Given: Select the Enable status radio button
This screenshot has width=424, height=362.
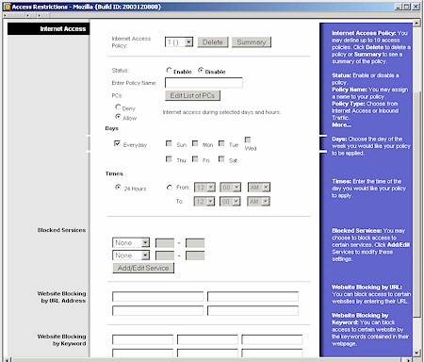Looking at the screenshot, I should (169, 71).
